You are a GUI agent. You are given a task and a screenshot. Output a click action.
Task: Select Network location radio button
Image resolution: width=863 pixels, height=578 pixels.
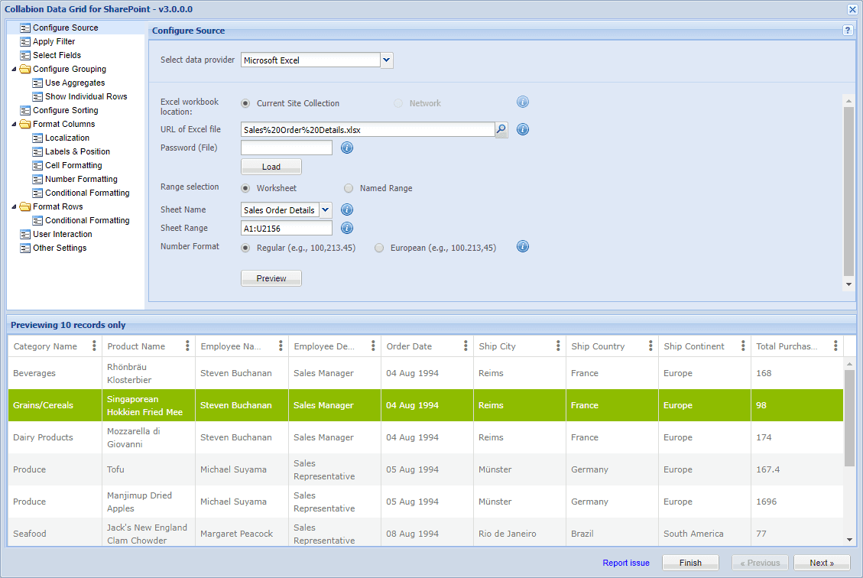398,103
